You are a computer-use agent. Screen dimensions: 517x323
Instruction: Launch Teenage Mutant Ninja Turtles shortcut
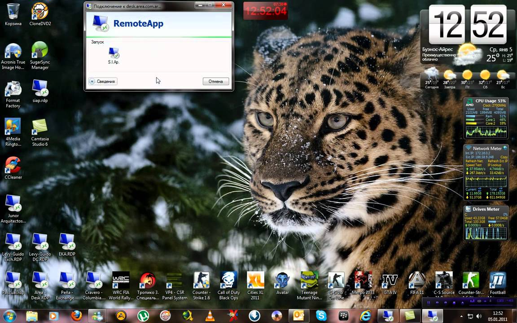pos(309,285)
